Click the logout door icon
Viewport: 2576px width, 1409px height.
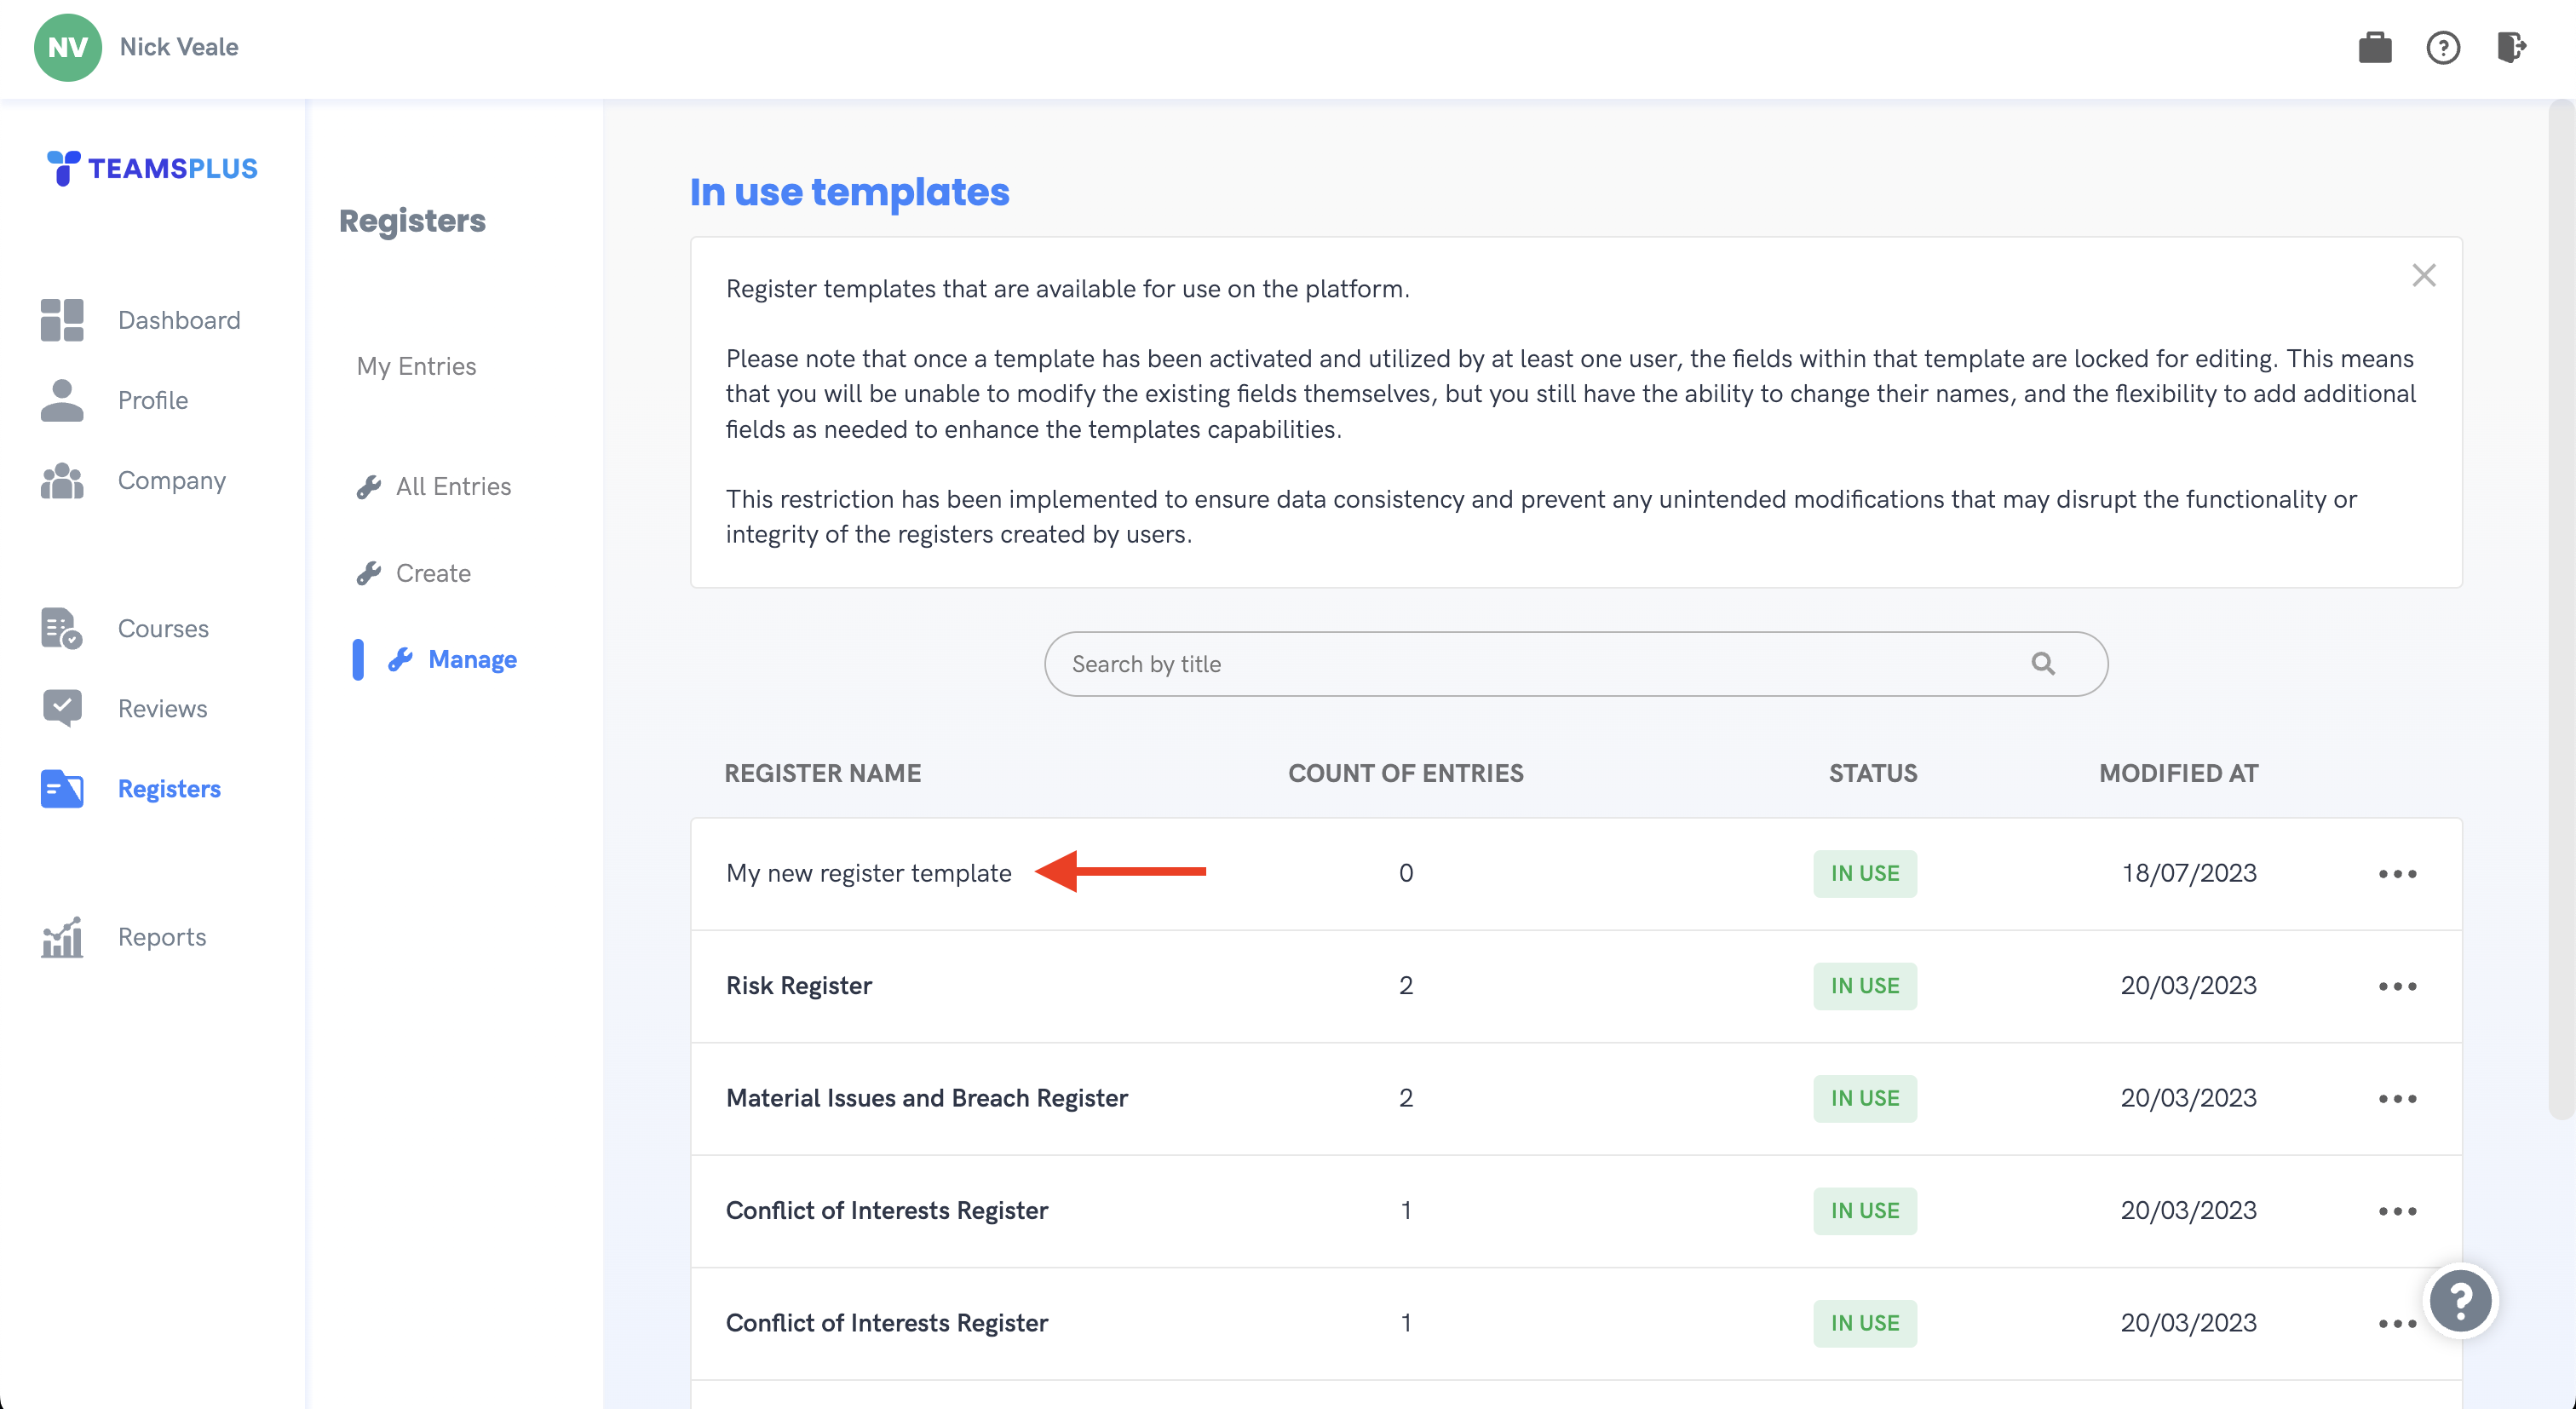pyautogui.click(x=2510, y=47)
